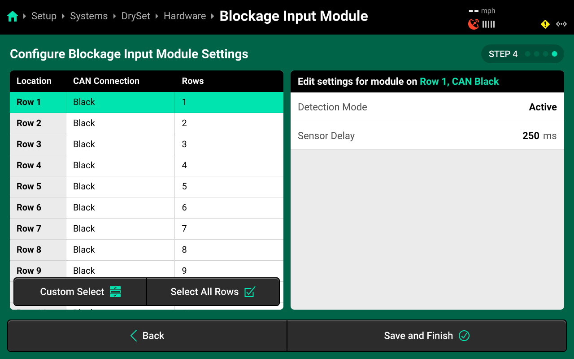Click the Custom Select list icon
Viewport: 574px width, 359px height.
[x=115, y=292]
